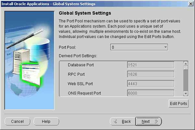Go Back to previous wizard step
Viewport: 195px width, 130px height.
[x=123, y=121]
